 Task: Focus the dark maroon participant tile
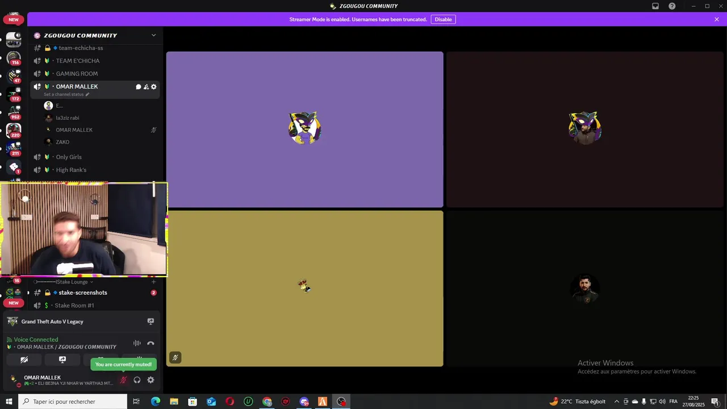point(586,130)
